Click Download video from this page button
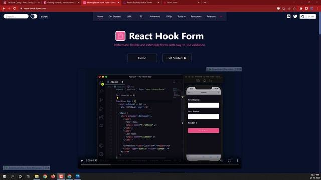 [27, 168]
